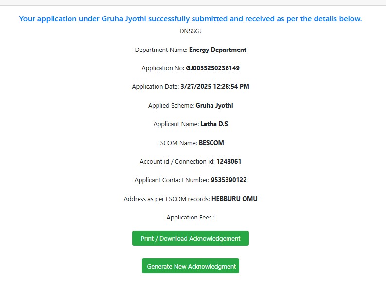Click the connection id 1248061
386x286 pixels.
[x=229, y=161]
